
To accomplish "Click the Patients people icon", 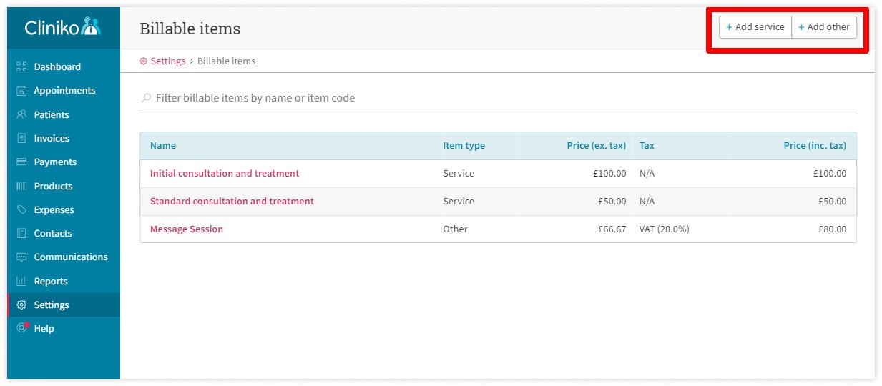I will click(21, 114).
